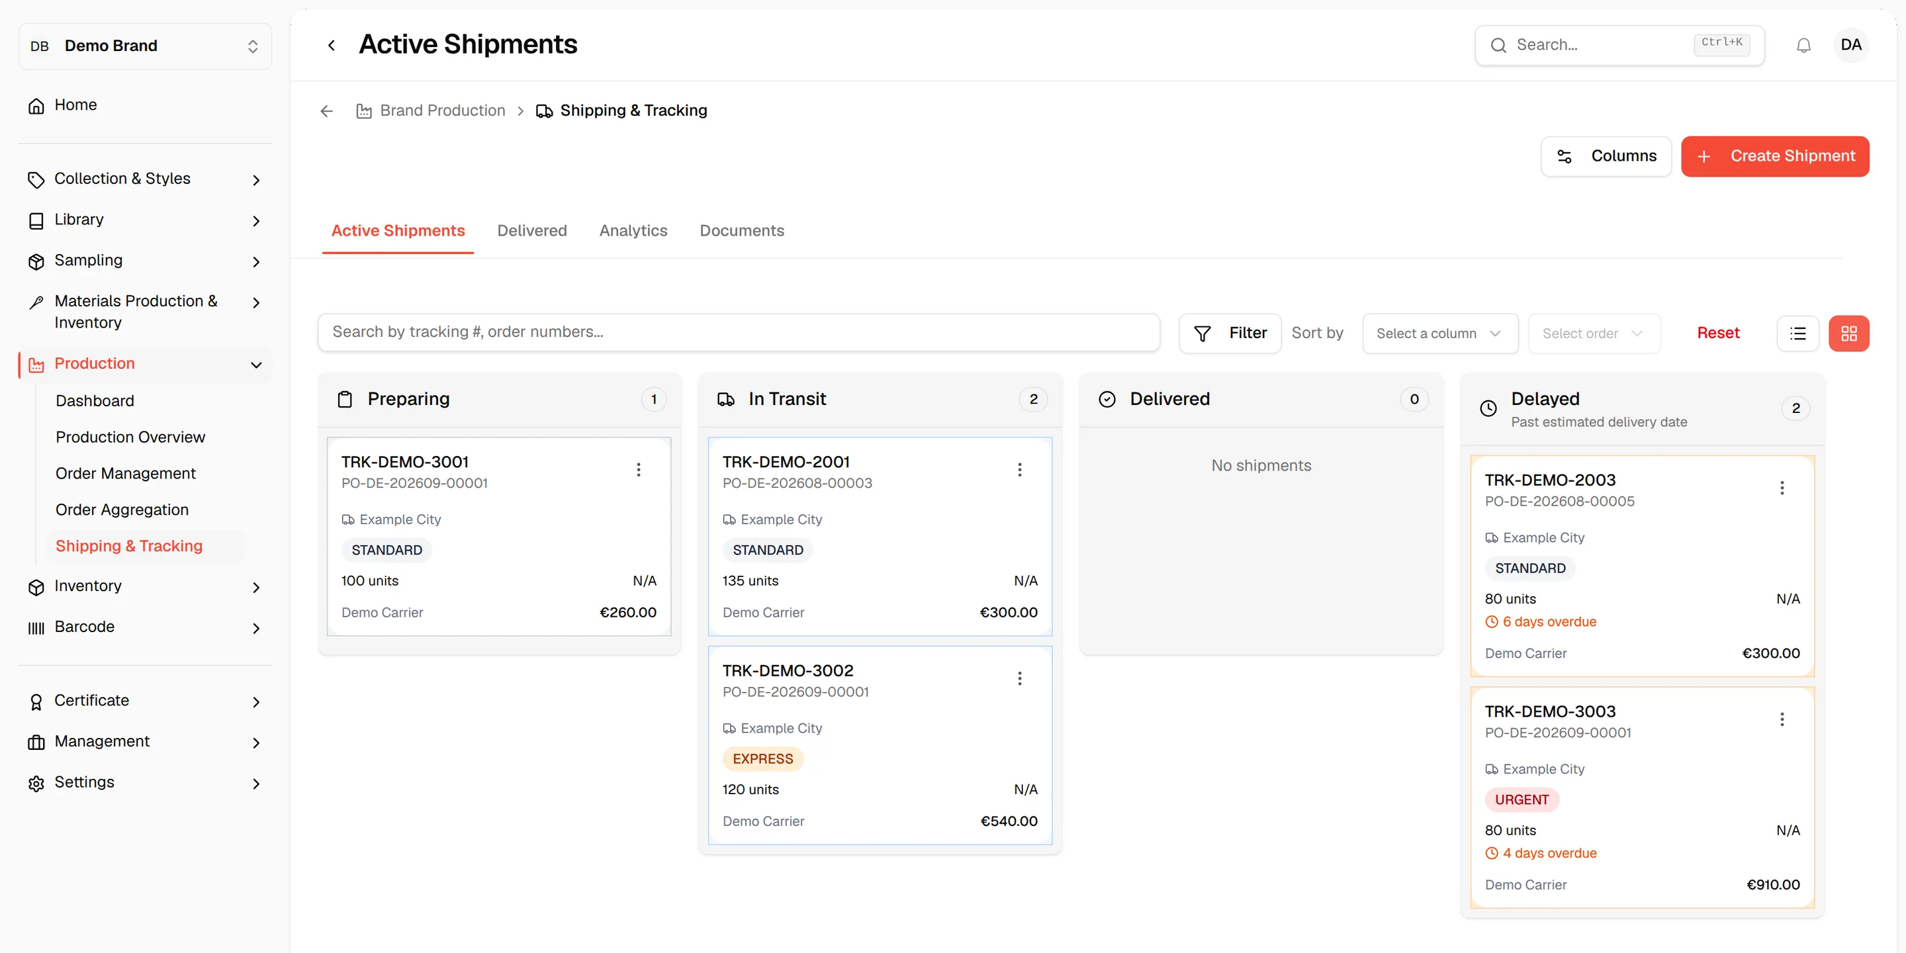Click the Library book icon in sidebar

point(36,220)
